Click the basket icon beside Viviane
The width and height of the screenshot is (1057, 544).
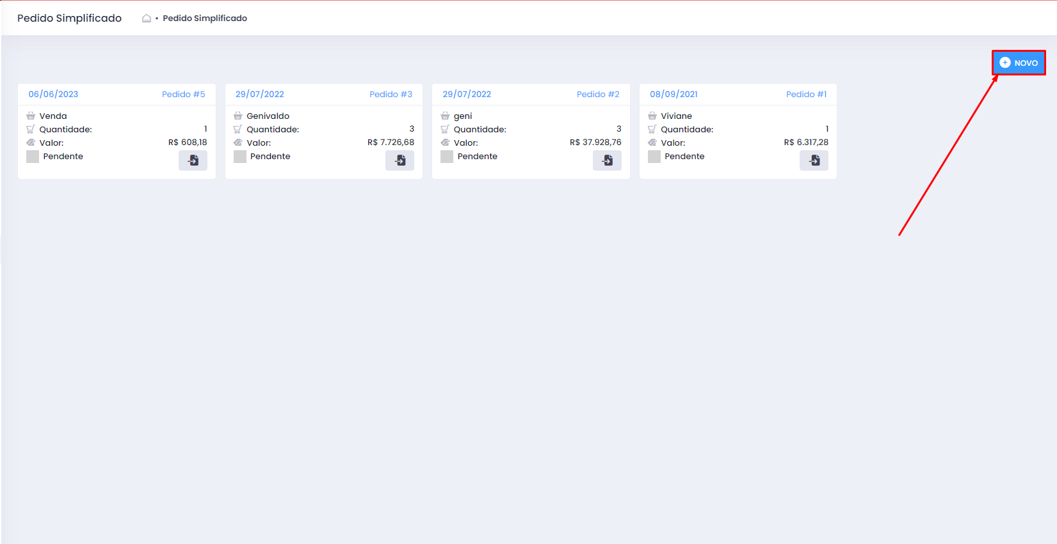652,116
